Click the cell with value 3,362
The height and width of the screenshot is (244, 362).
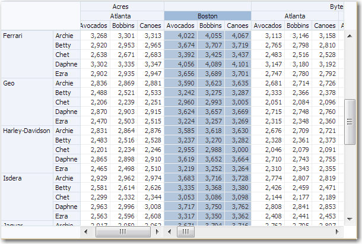pos(237,216)
